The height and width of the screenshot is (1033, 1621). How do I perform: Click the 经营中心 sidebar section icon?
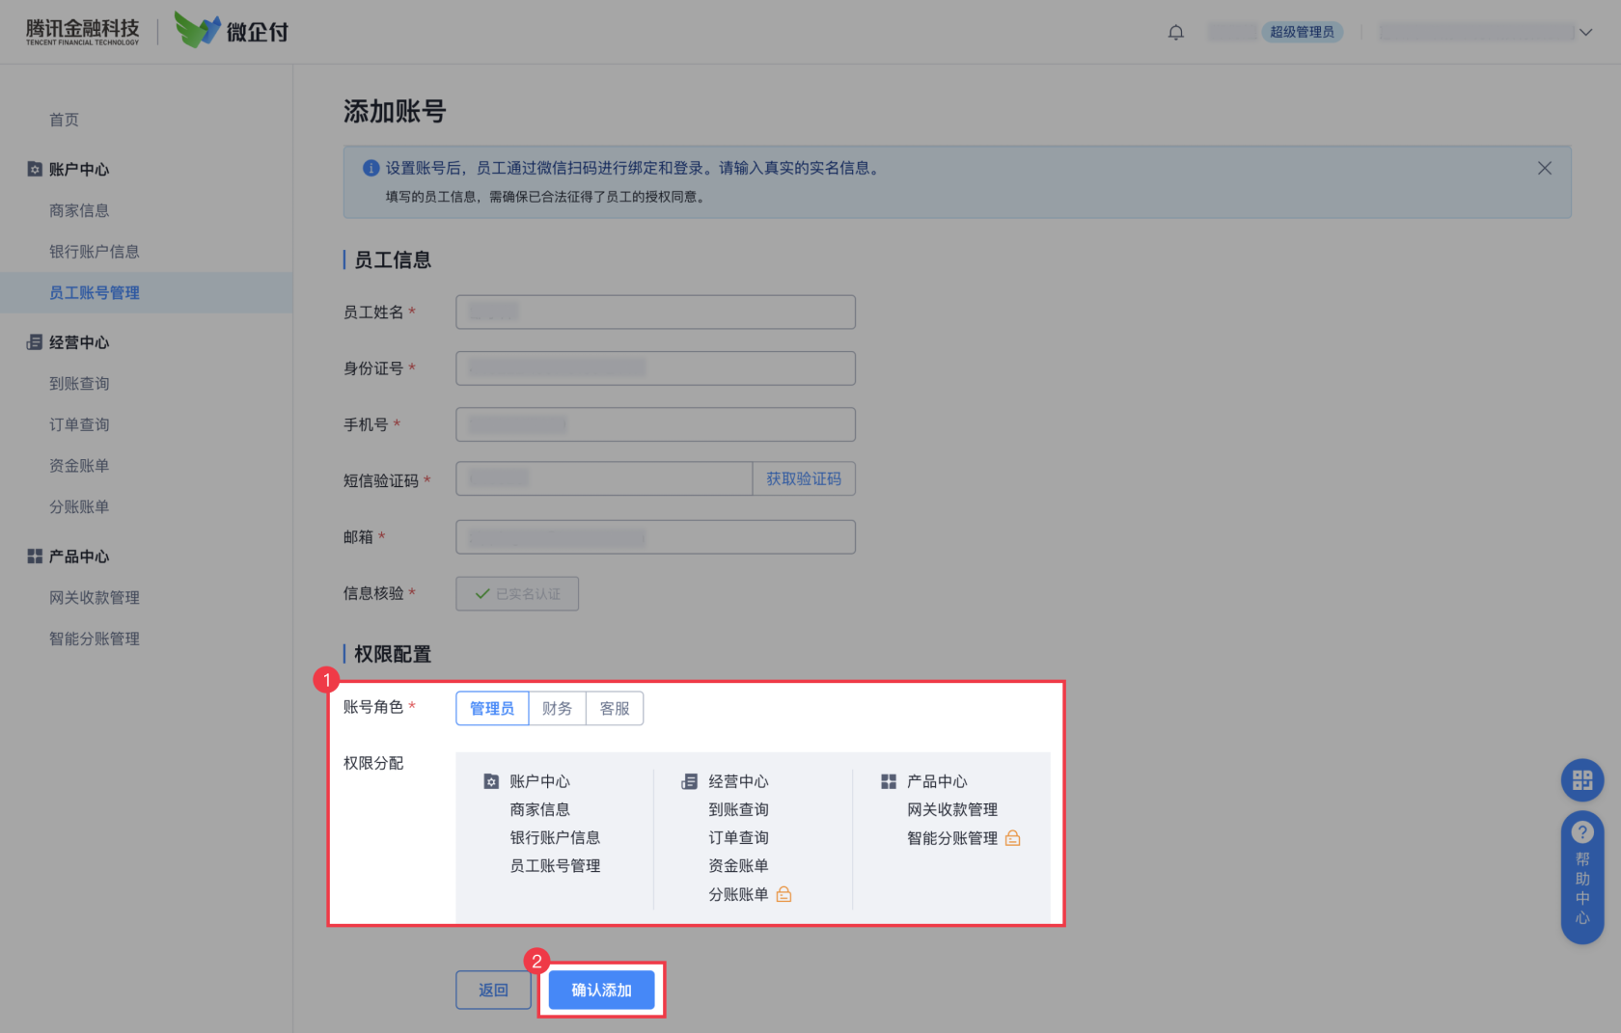pyautogui.click(x=35, y=342)
